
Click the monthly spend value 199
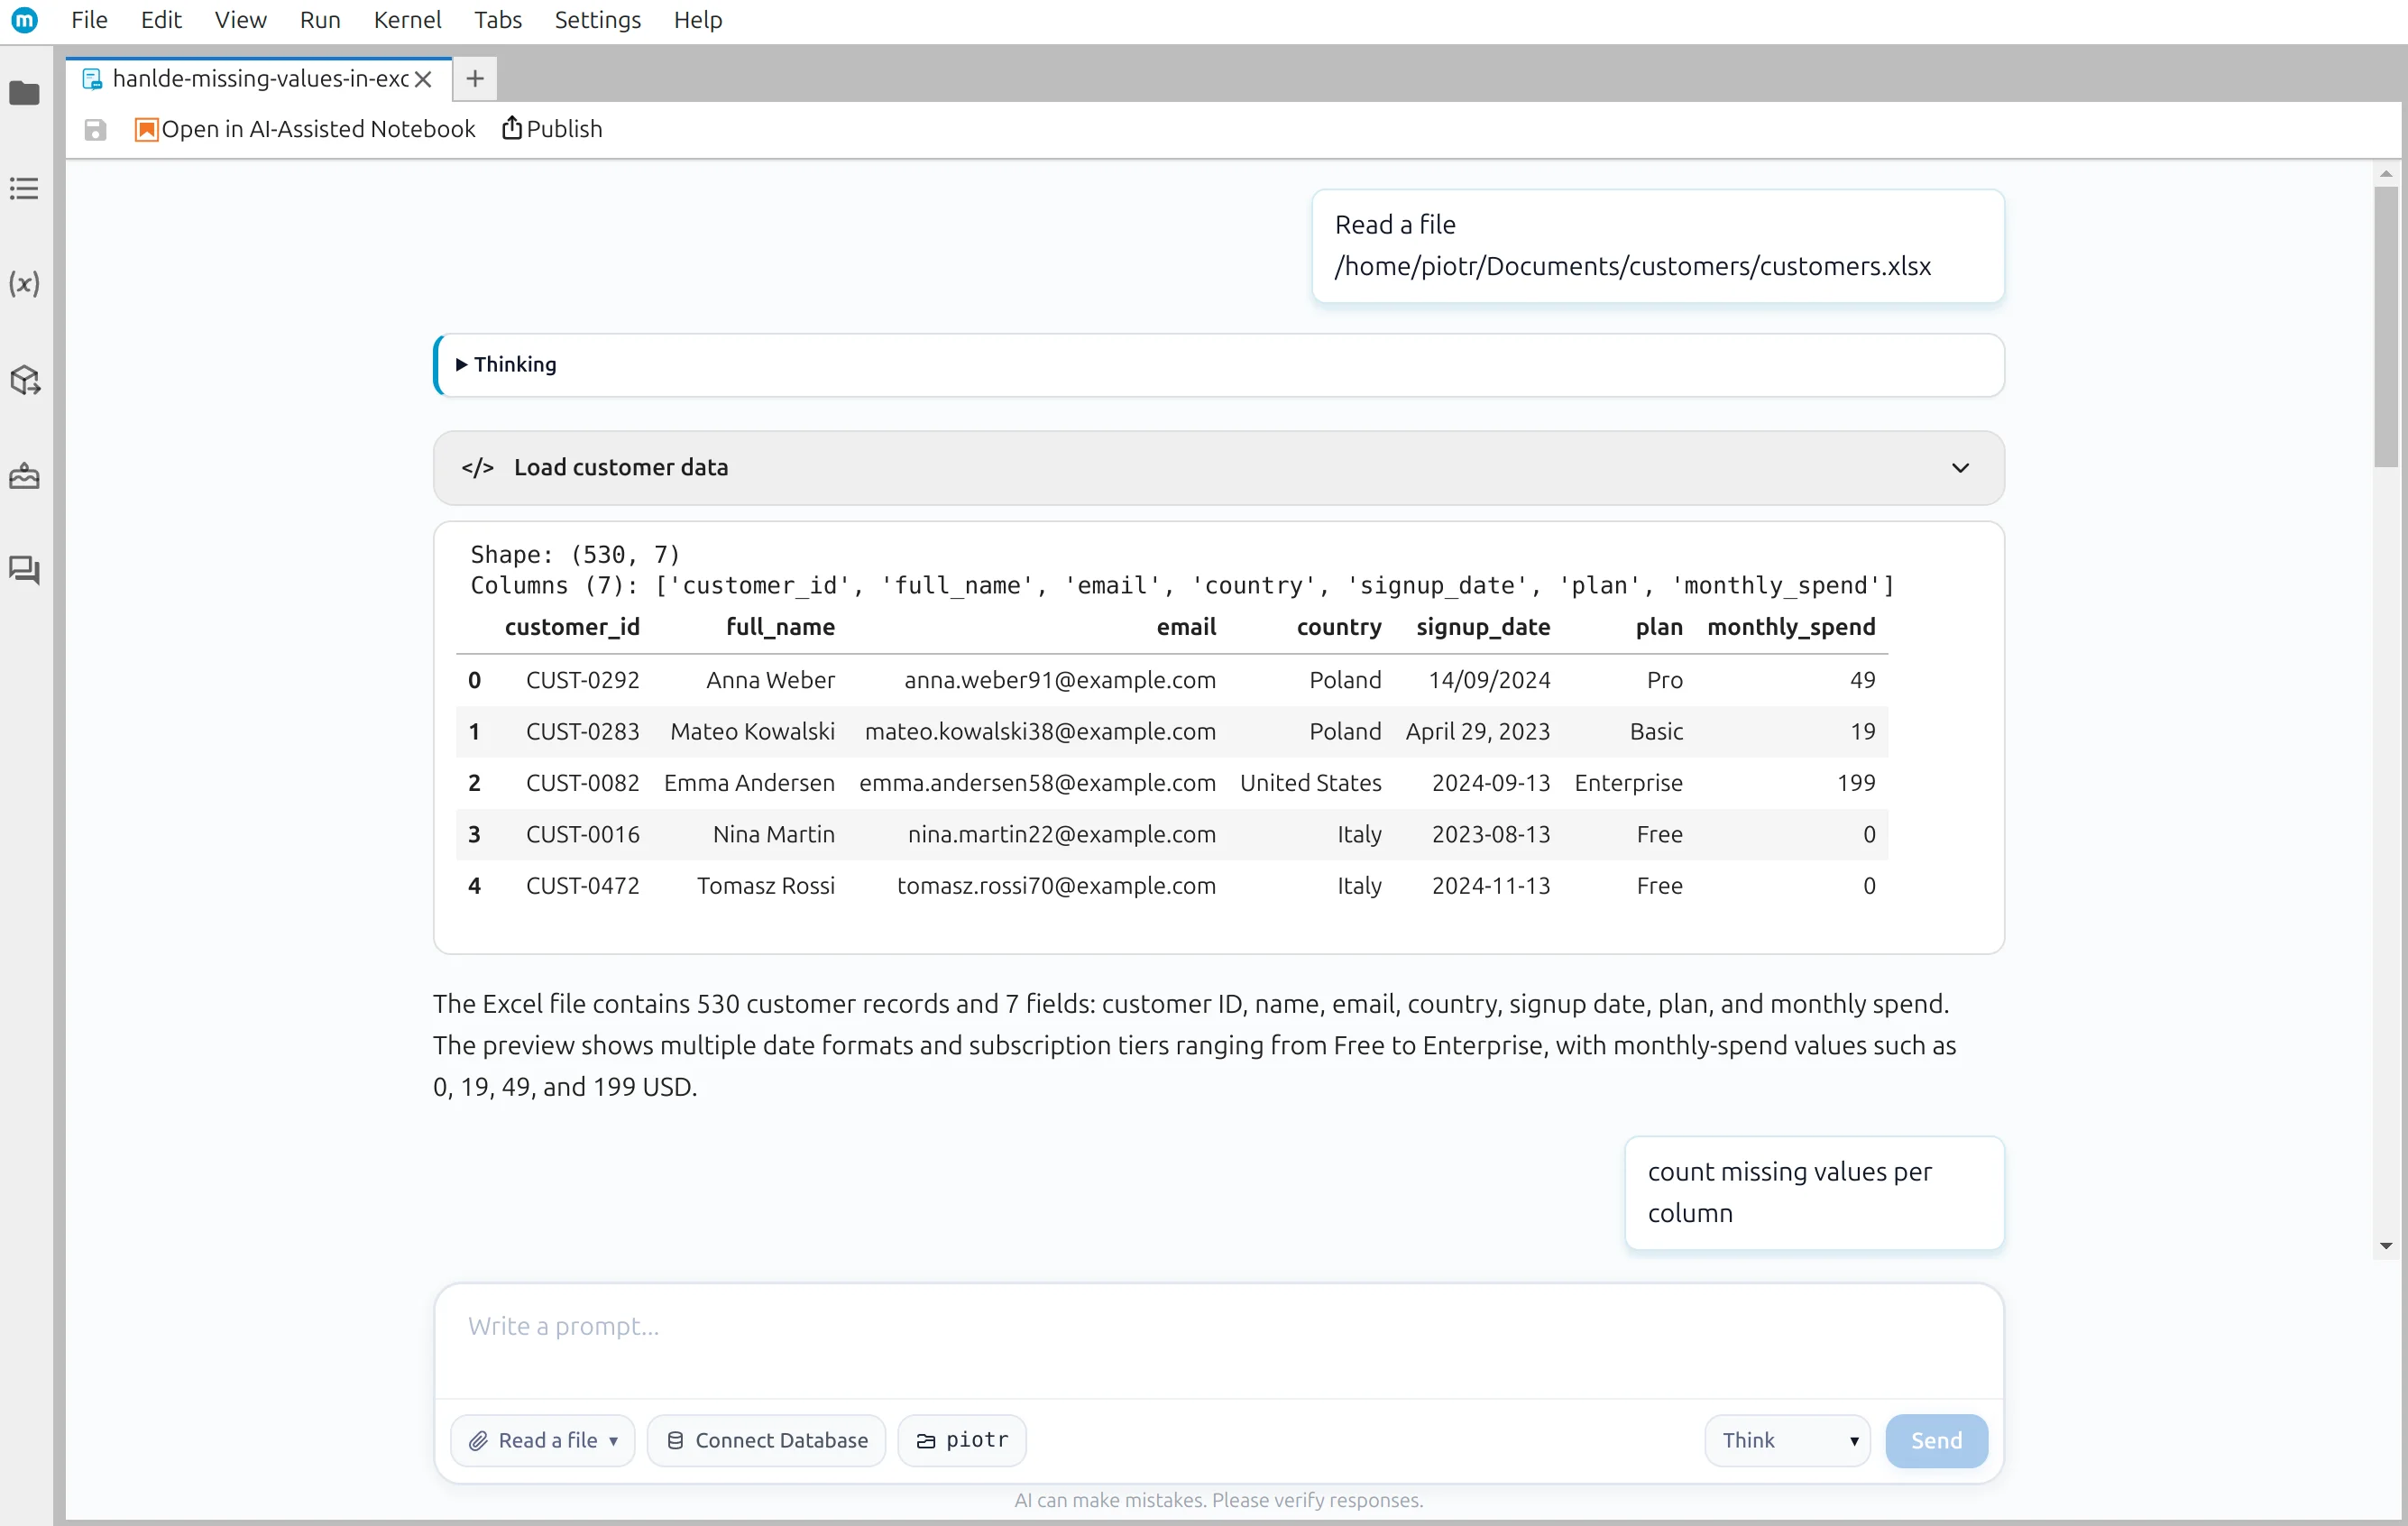click(1856, 783)
